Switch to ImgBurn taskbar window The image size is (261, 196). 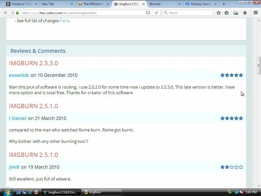(x=102, y=192)
